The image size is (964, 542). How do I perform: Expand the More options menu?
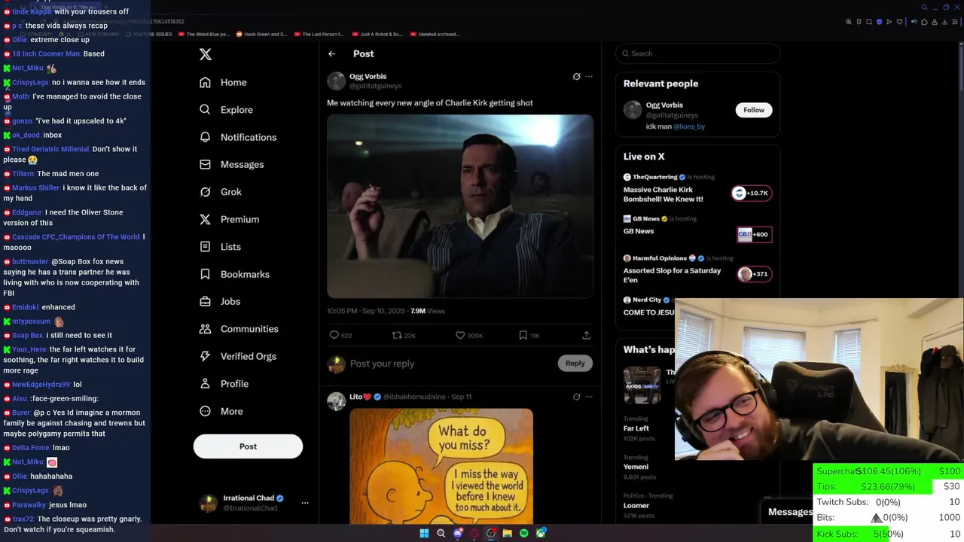(221, 411)
